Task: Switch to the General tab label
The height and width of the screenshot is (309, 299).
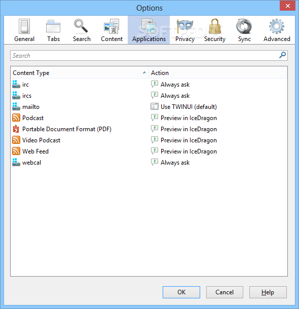Action: coord(24,39)
